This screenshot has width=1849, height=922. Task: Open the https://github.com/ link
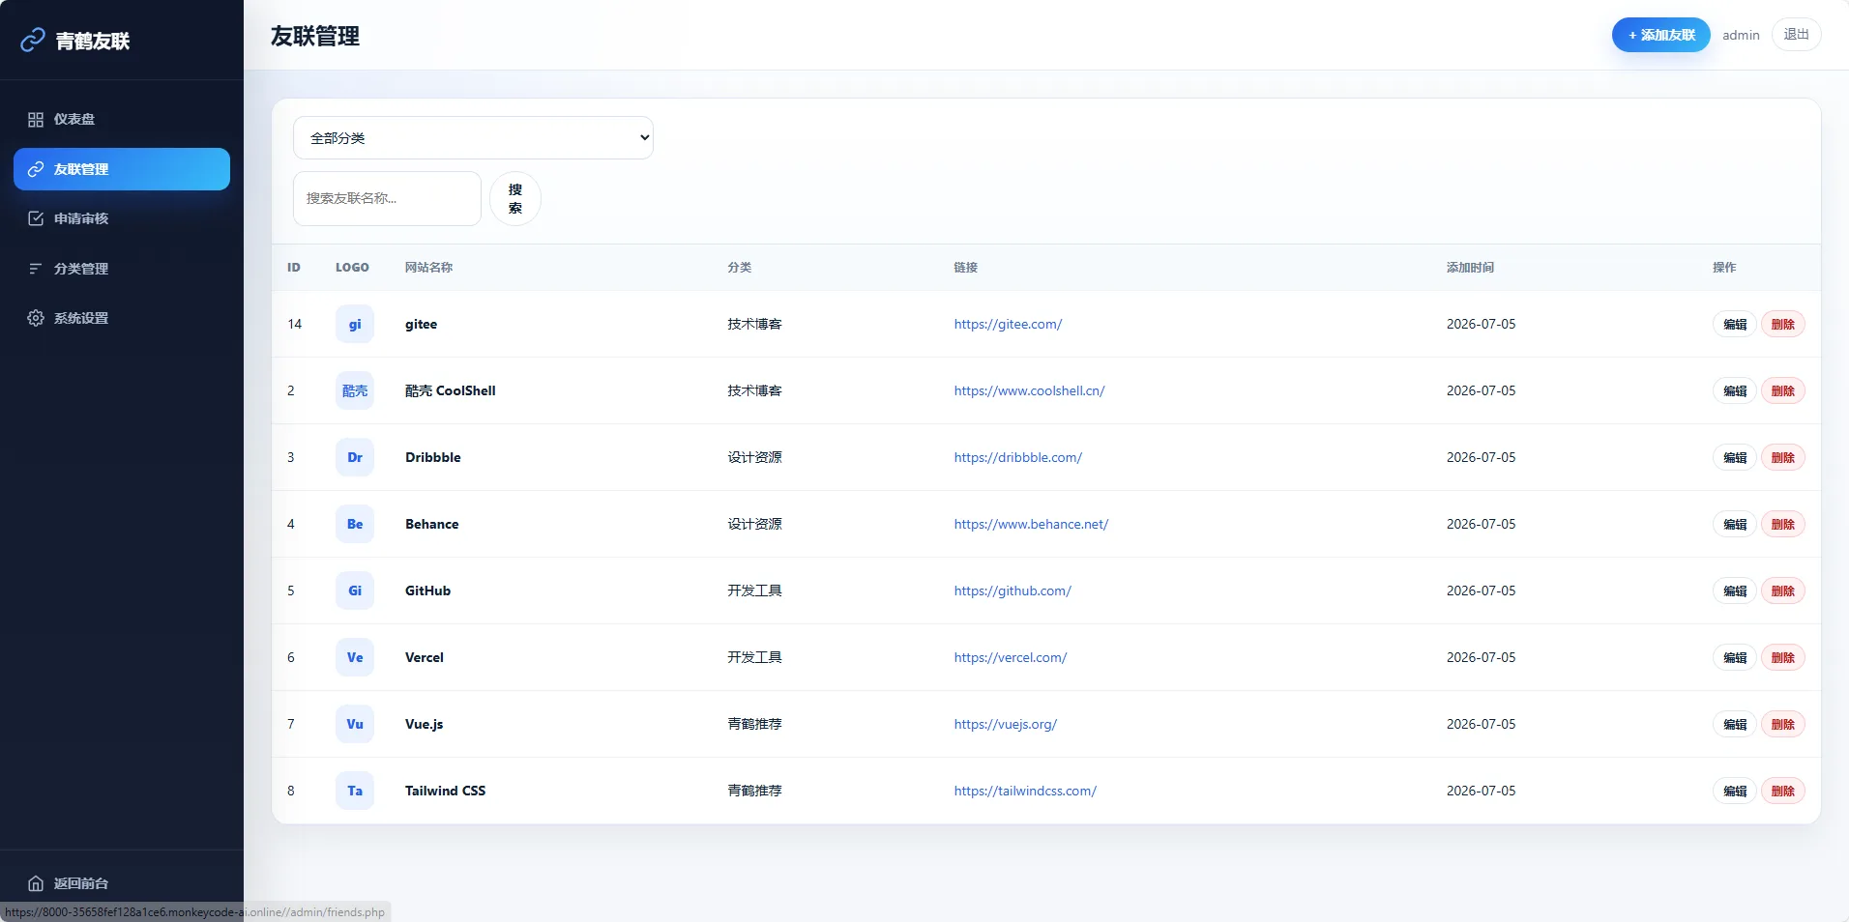1013,591
